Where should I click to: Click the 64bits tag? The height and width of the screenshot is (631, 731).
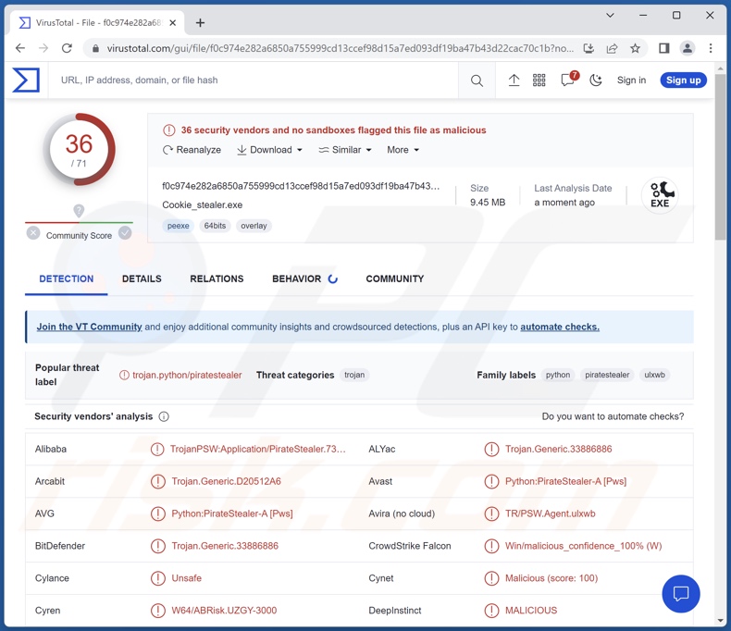(x=215, y=226)
